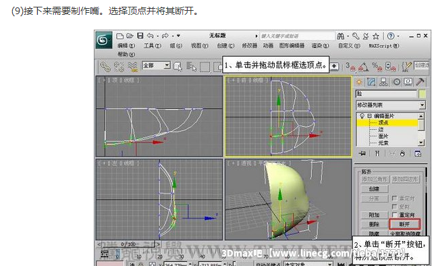The height and width of the screenshot is (266, 432).
Task: Click the key-shaped subscription icon
Action: point(356,36)
